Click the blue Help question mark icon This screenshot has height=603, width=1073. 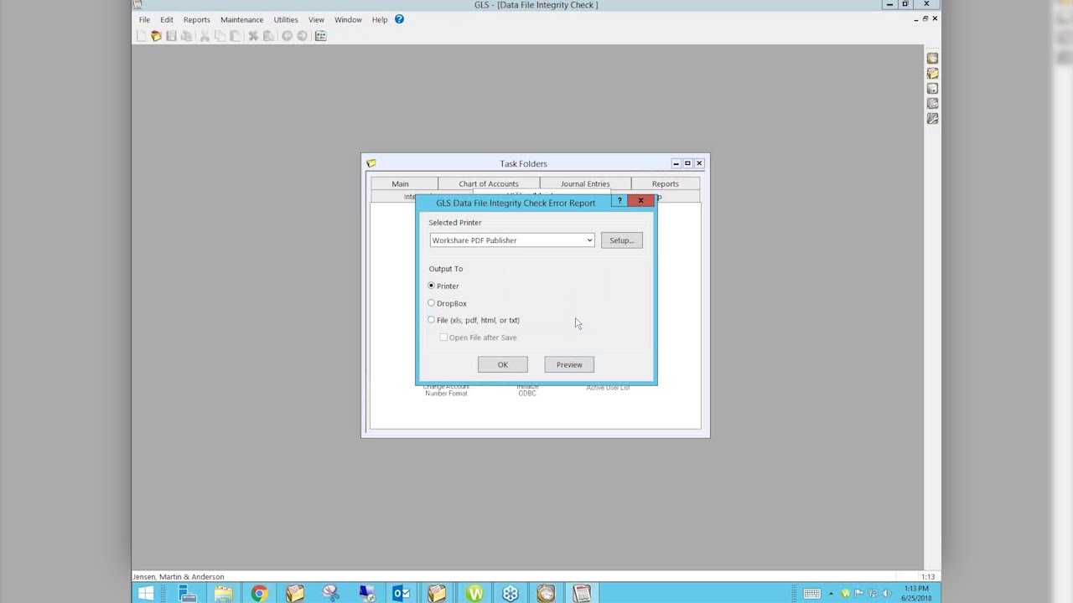[x=399, y=19]
